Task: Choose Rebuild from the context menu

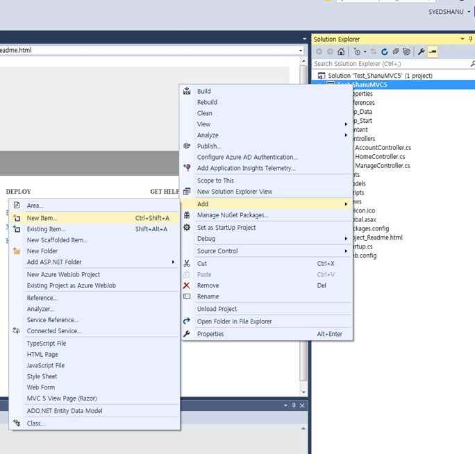Action: [207, 102]
